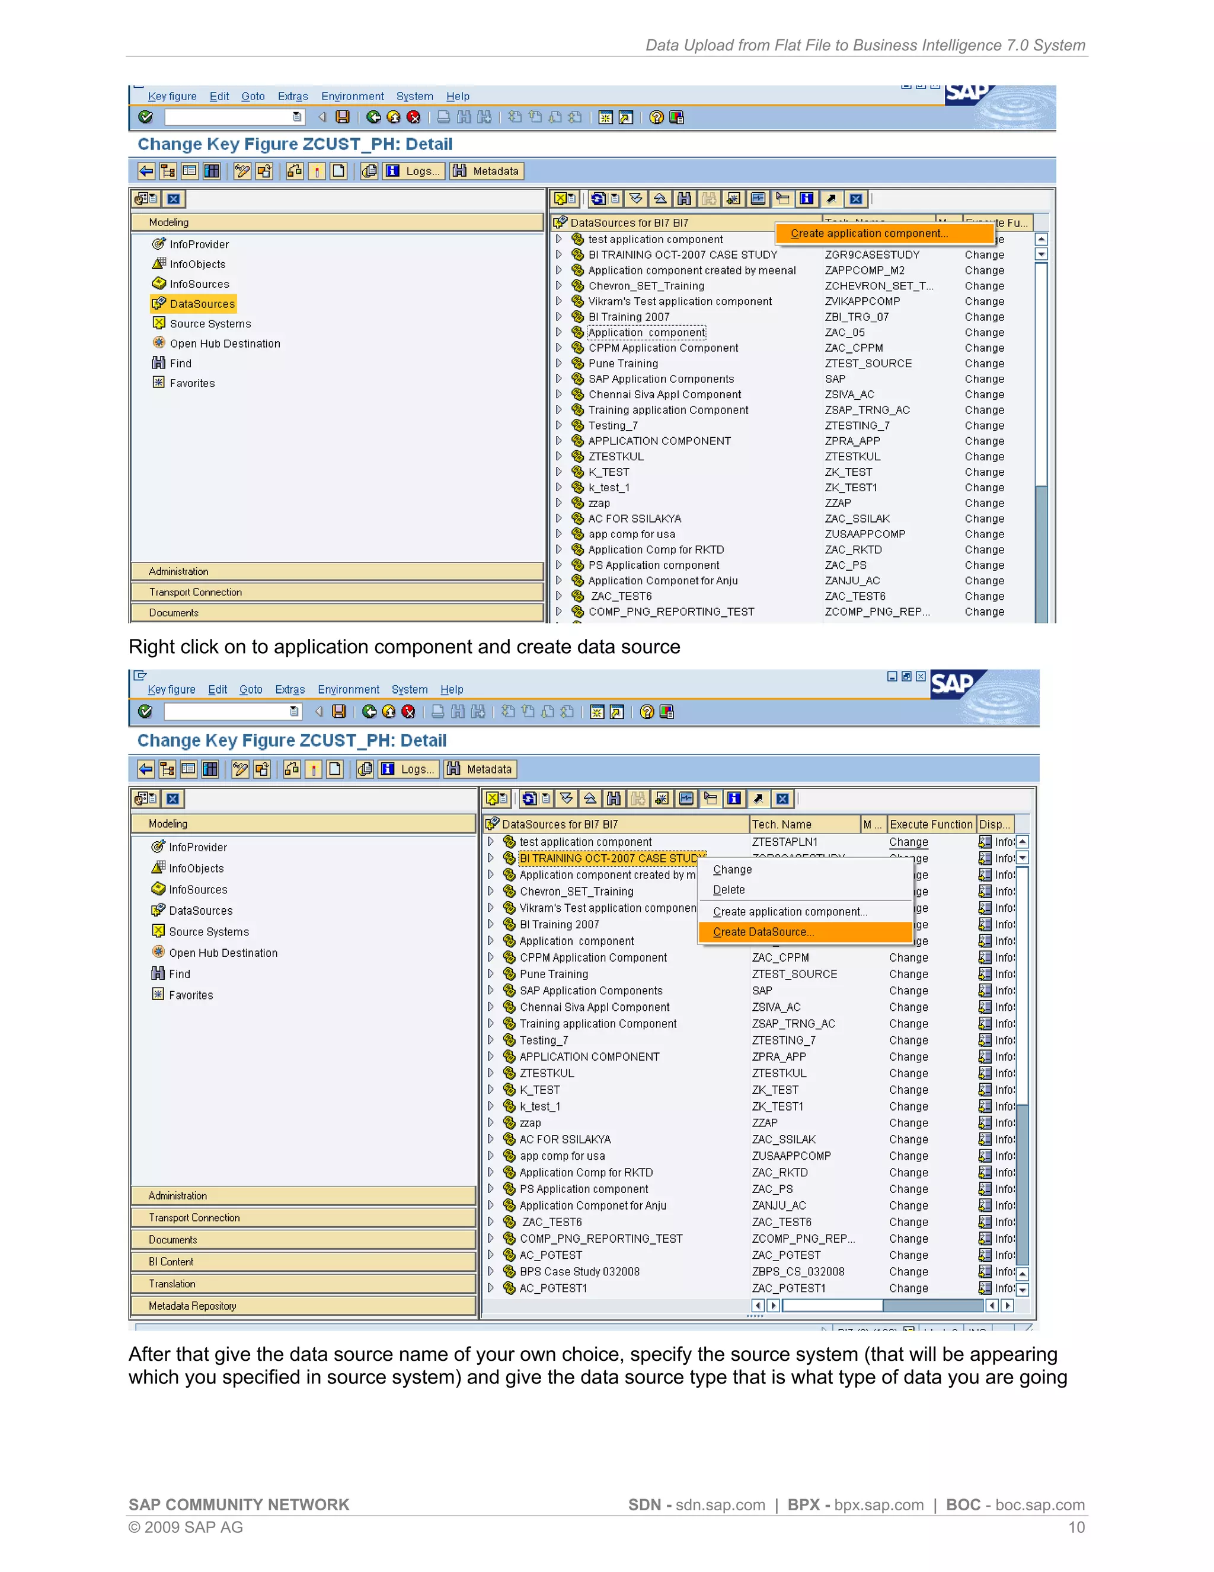Click yellow Exit up-arrow icon in lower screenshot toolbar
Screen dimensions: 1214x1572
pos(389,712)
